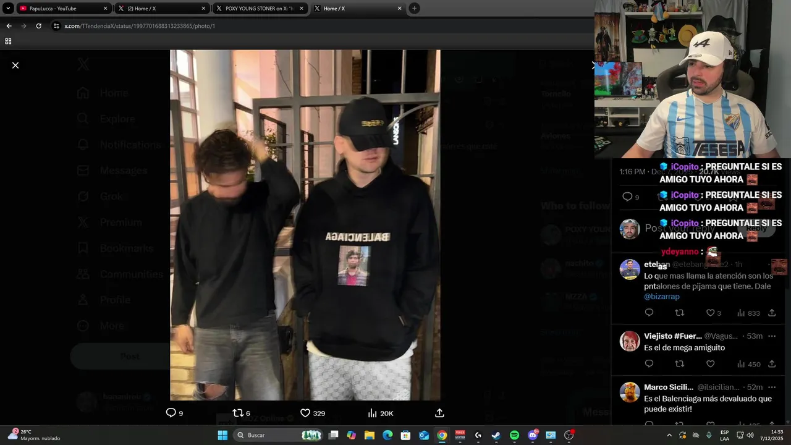Open volume control in system tray
Screen dimensions: 791x445
tap(750, 435)
